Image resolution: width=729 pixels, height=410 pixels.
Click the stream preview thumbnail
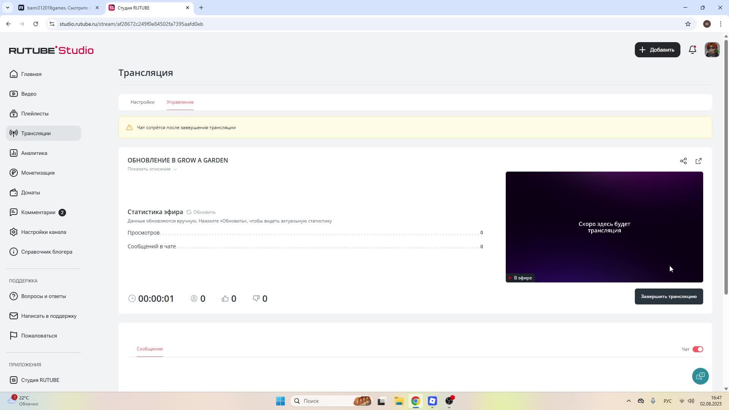click(604, 227)
